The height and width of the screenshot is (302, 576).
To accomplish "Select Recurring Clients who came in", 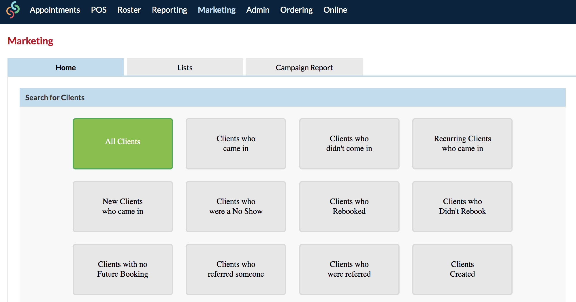I will 462,144.
